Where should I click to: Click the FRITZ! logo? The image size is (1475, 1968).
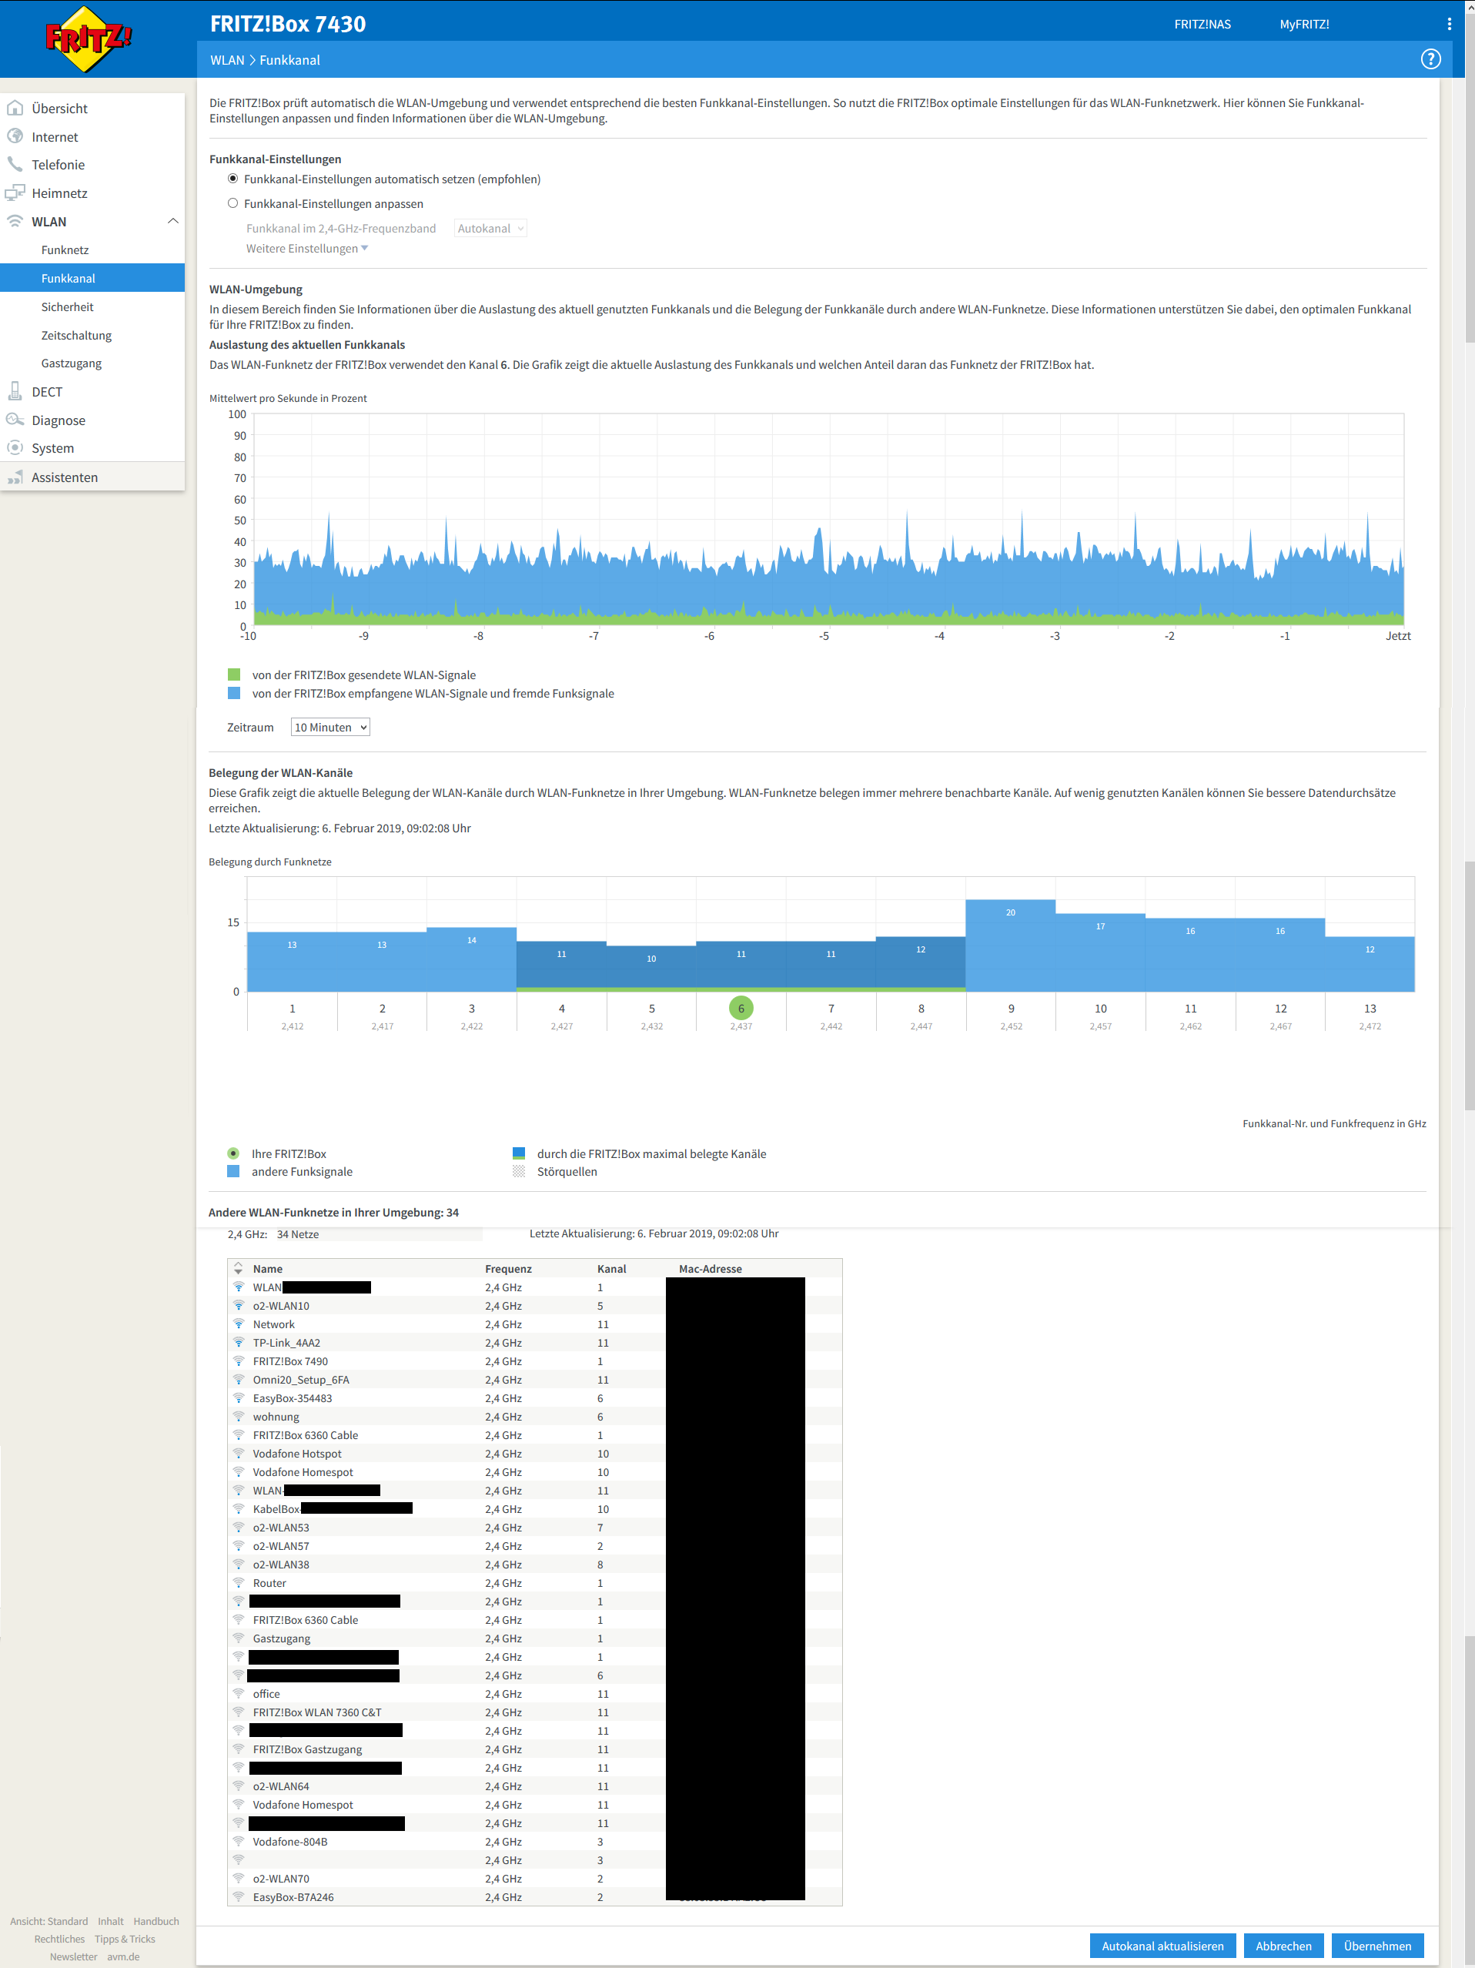coord(87,39)
